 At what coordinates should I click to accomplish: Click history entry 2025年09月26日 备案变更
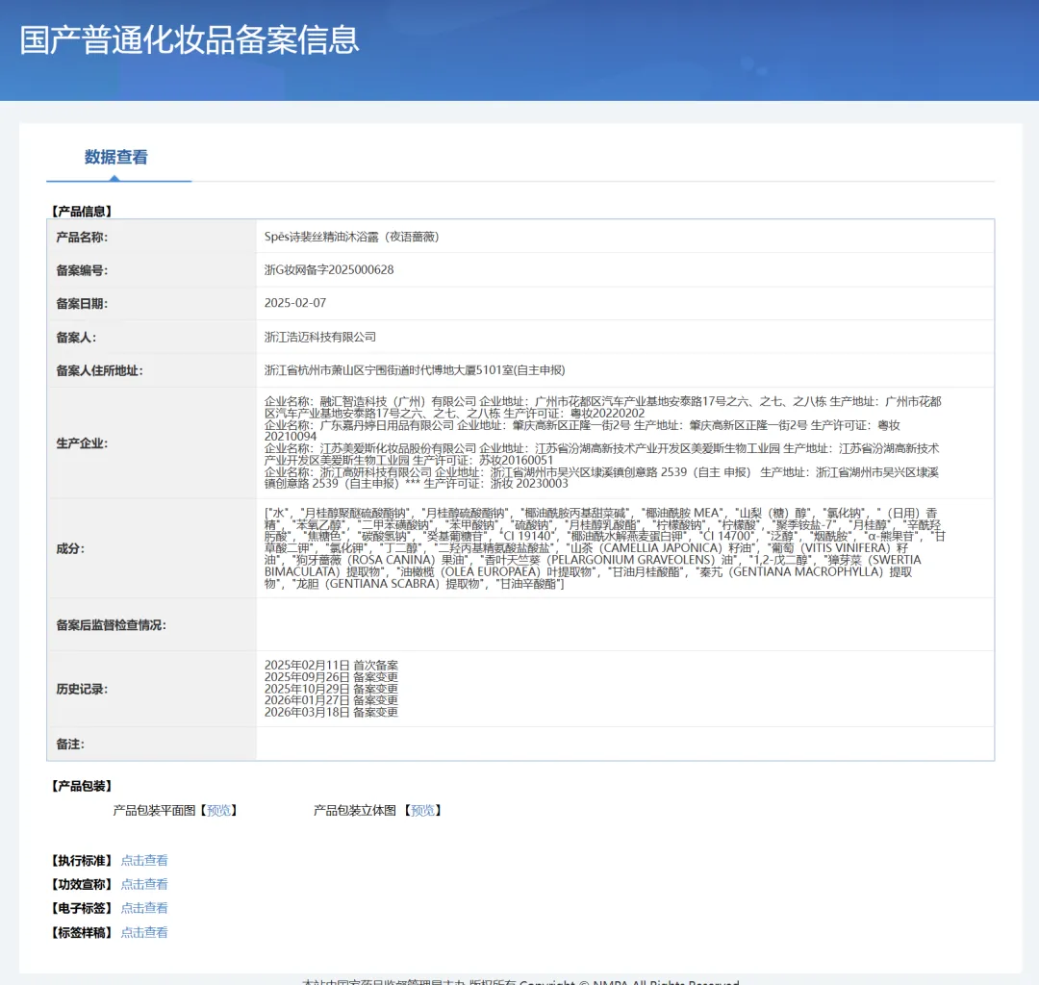coord(331,677)
